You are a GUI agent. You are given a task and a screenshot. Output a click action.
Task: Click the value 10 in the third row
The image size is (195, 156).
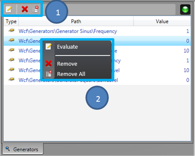click(x=186, y=51)
